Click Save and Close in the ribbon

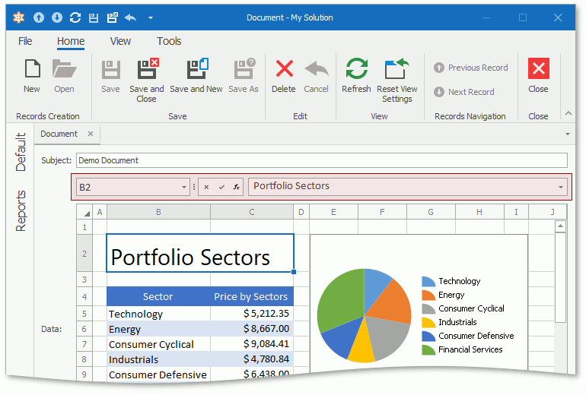coord(146,81)
